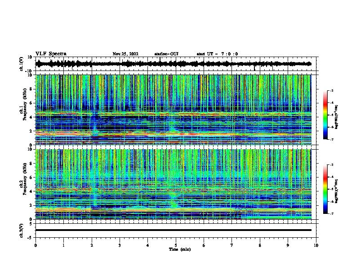356x275 pixels.
Task: Click the ch.1 color bar PSD label
Action: [x=336, y=117]
